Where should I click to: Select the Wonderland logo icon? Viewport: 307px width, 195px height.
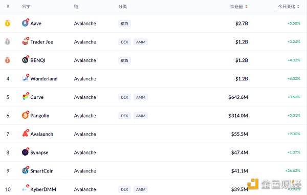(x=25, y=78)
